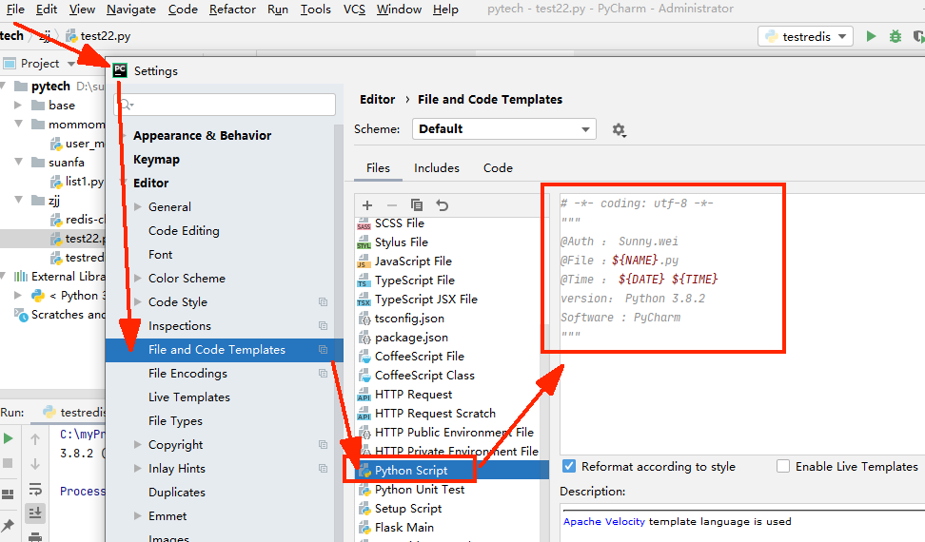This screenshot has width=925, height=542.
Task: Open the File menu
Action: click(15, 10)
